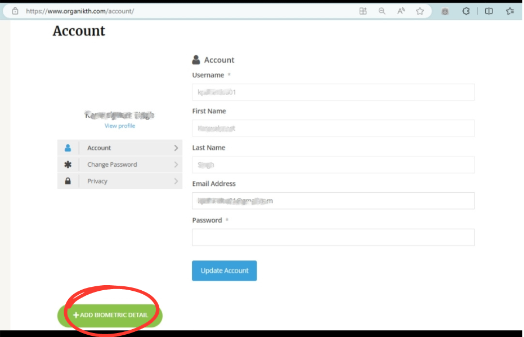524x337 pixels.
Task: Click into the Password input field
Action: [x=333, y=237]
